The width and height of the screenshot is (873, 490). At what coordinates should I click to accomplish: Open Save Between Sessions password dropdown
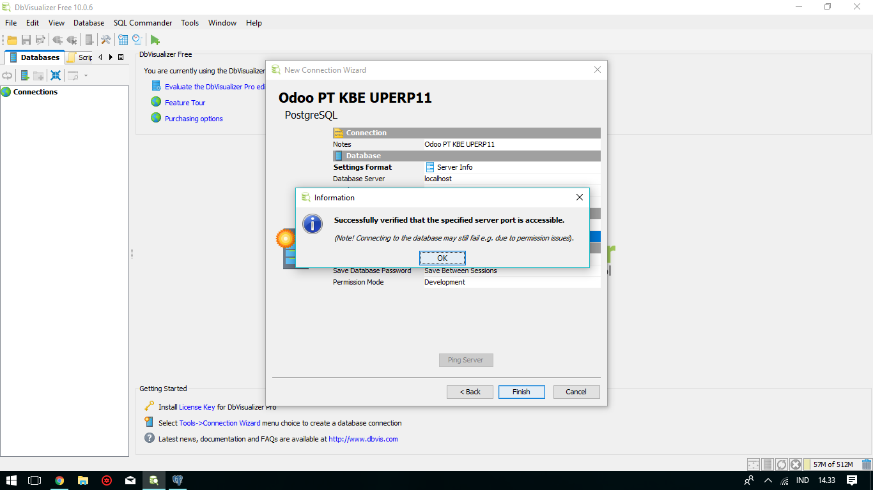pyautogui.click(x=512, y=271)
